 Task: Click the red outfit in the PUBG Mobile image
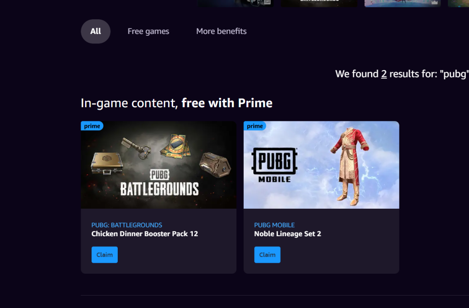coord(349,166)
